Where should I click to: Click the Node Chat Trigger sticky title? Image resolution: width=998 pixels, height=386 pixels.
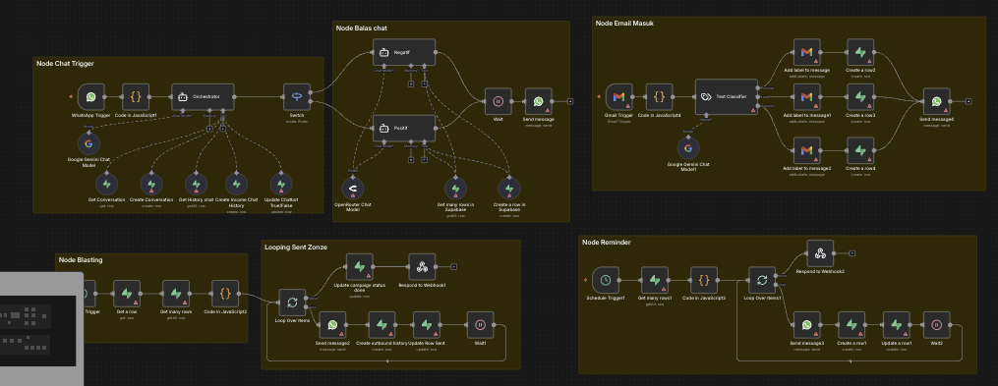(66, 64)
